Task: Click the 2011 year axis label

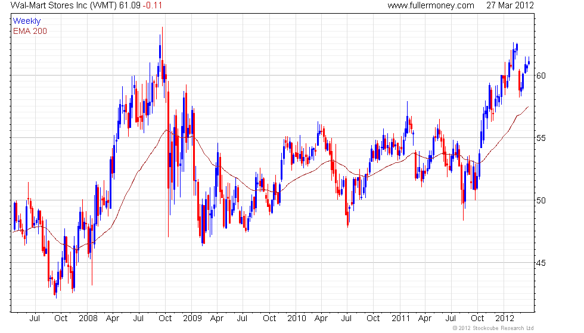Action: tap(400, 319)
